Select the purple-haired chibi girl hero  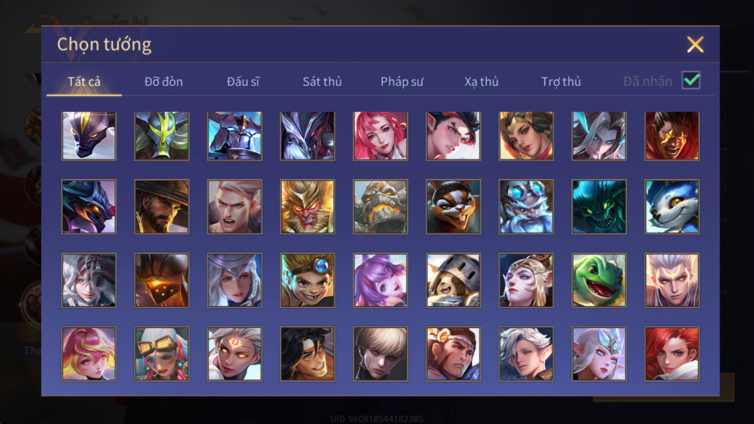[x=381, y=280]
